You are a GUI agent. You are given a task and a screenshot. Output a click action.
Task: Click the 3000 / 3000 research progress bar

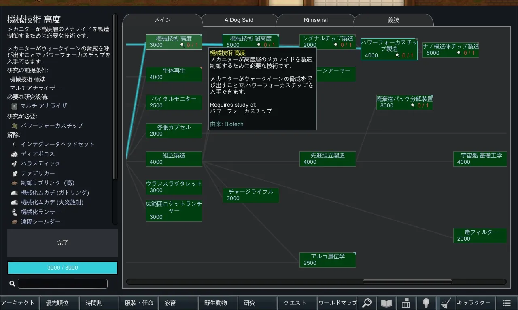[x=63, y=268]
